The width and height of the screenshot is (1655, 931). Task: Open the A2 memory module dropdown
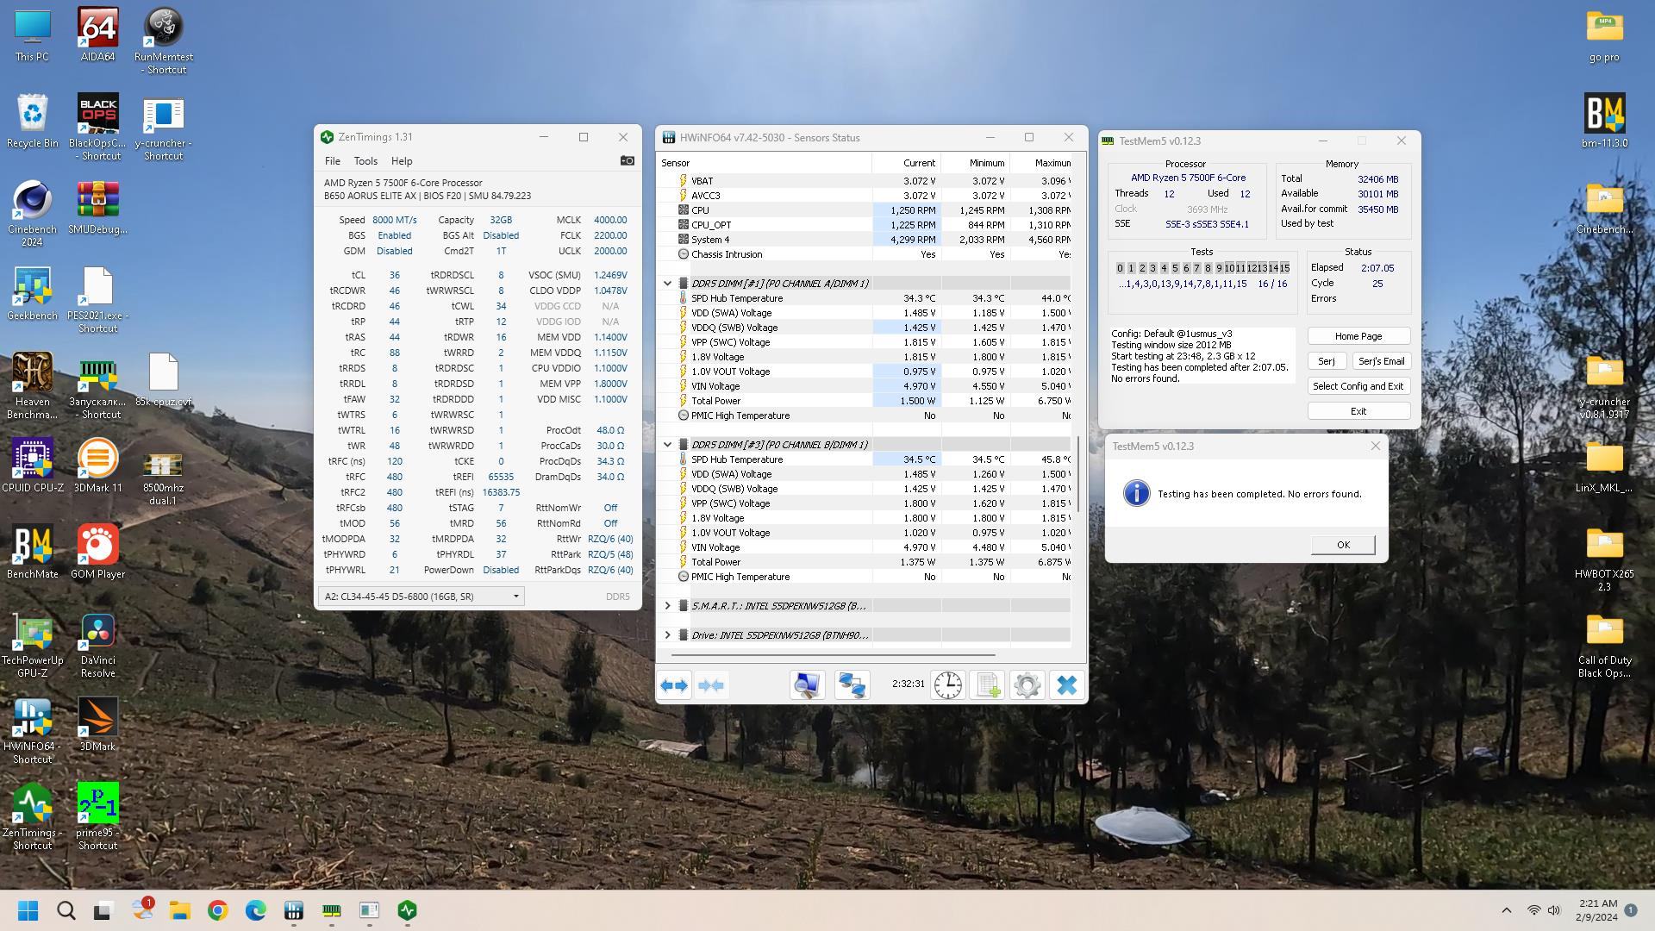point(421,597)
